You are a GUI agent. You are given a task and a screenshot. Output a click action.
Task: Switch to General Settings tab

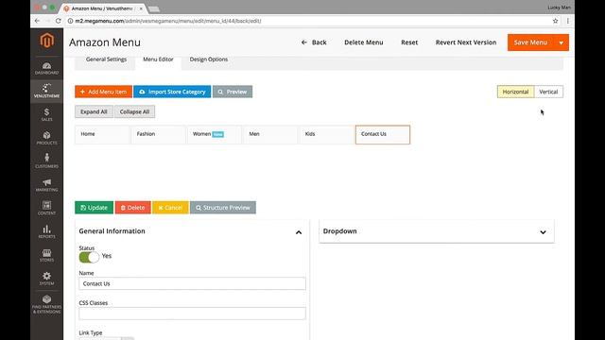coord(106,59)
